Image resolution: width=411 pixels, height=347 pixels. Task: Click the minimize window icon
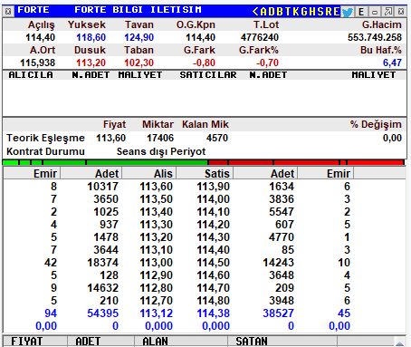click(375, 12)
